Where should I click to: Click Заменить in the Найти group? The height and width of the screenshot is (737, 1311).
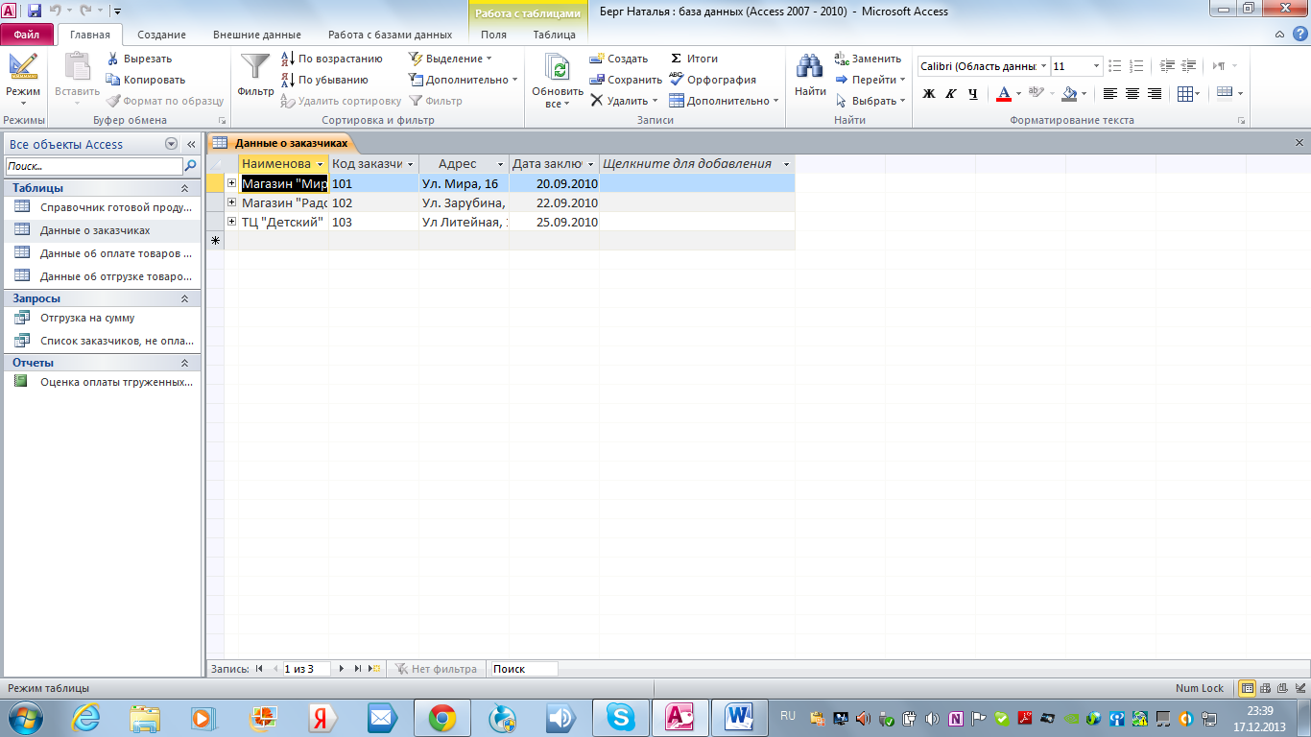(x=868, y=59)
